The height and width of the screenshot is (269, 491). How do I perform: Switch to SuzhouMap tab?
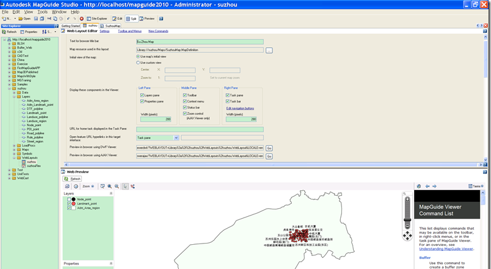point(110,26)
